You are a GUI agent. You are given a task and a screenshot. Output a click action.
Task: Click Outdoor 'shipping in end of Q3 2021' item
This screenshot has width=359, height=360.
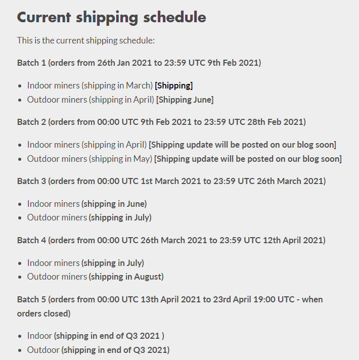pos(115,350)
